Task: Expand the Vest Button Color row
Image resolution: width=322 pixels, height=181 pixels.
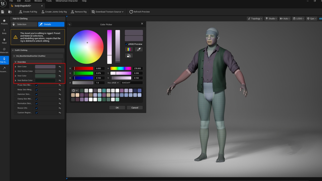Action: (x=16, y=80)
